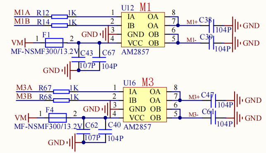Click the 1K value of R12

tap(72, 13)
